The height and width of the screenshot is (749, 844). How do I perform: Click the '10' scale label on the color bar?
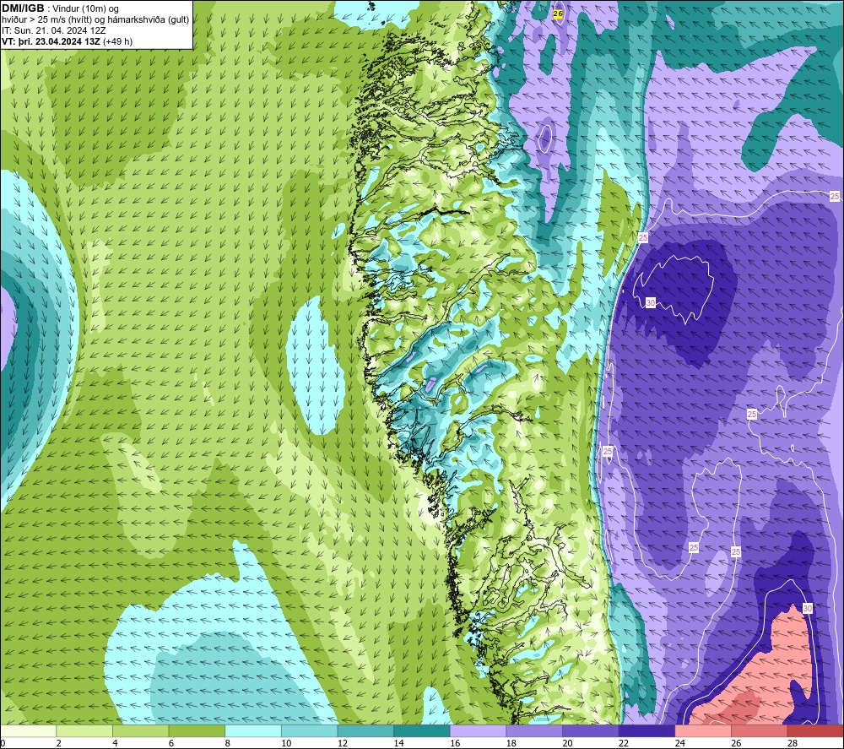[286, 743]
